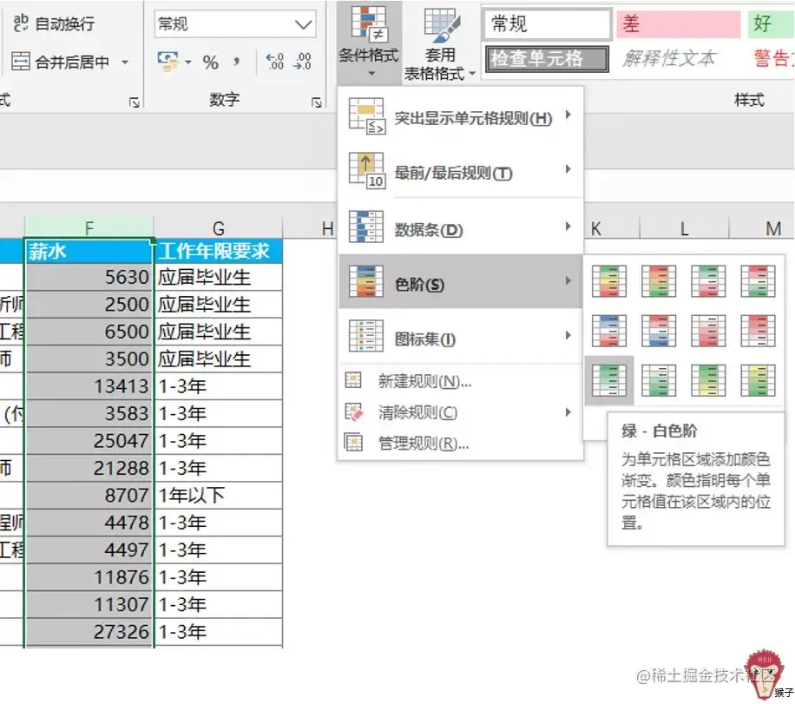Select white-red color scale

pos(708,330)
